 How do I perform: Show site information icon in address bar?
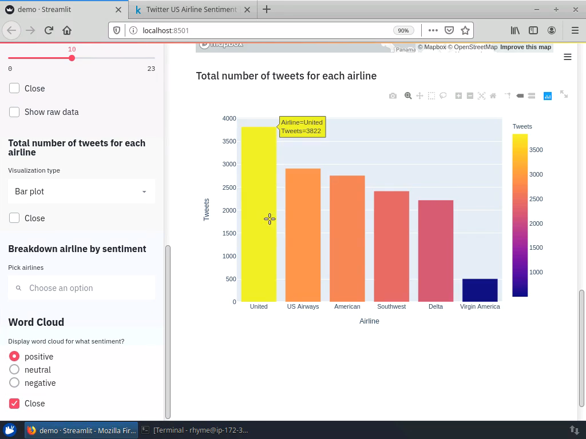[133, 30]
